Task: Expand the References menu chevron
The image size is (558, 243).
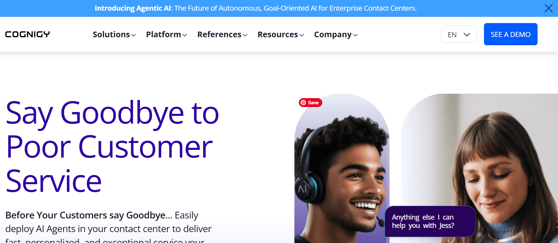Action: tap(245, 35)
